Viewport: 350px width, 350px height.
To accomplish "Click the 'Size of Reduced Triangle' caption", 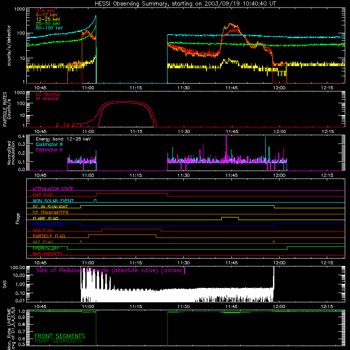I will tap(111, 270).
